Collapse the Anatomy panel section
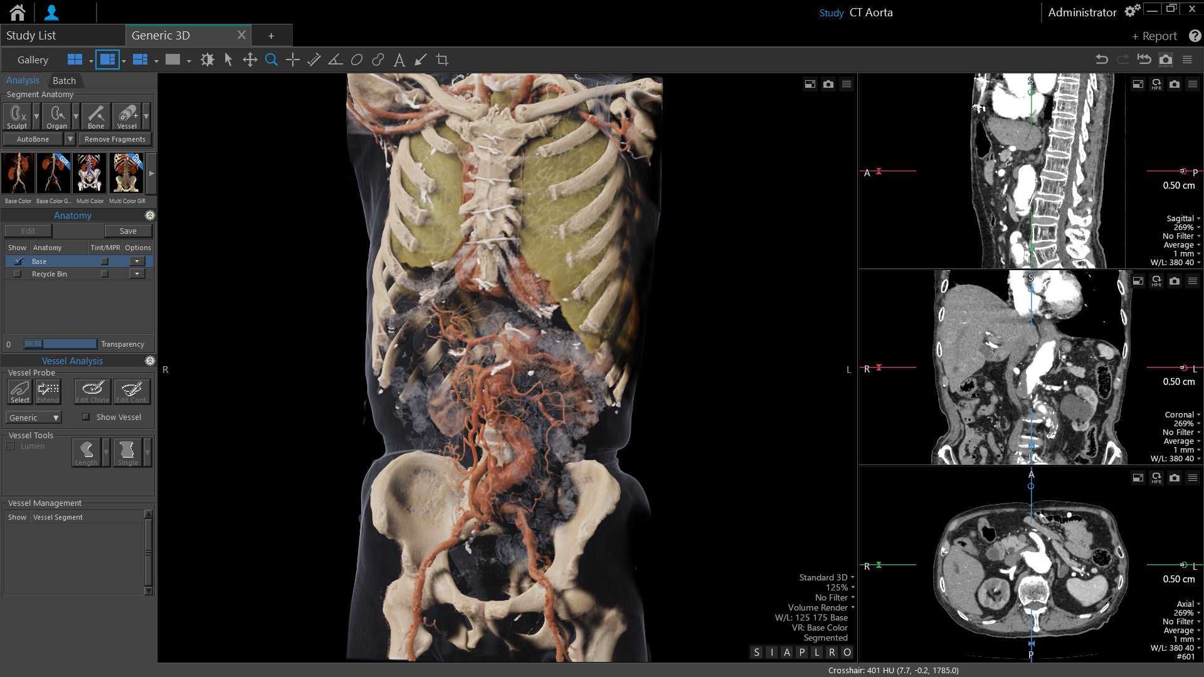 coord(150,216)
